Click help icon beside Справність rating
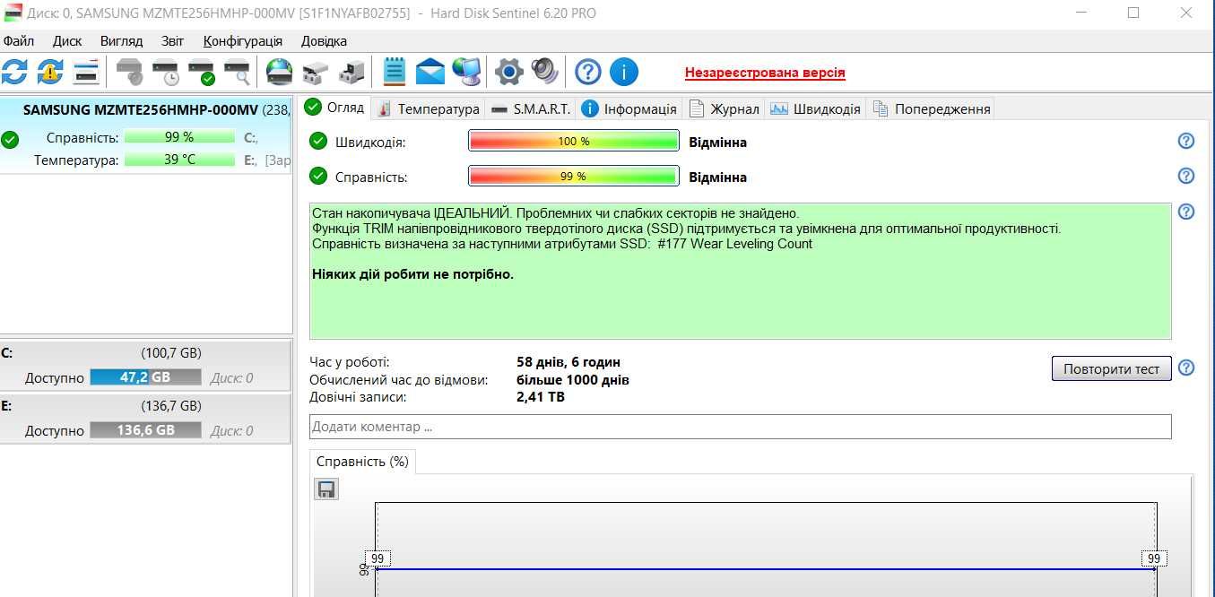 click(x=1186, y=177)
